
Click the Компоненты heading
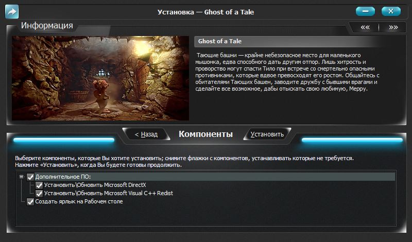[x=205, y=134]
